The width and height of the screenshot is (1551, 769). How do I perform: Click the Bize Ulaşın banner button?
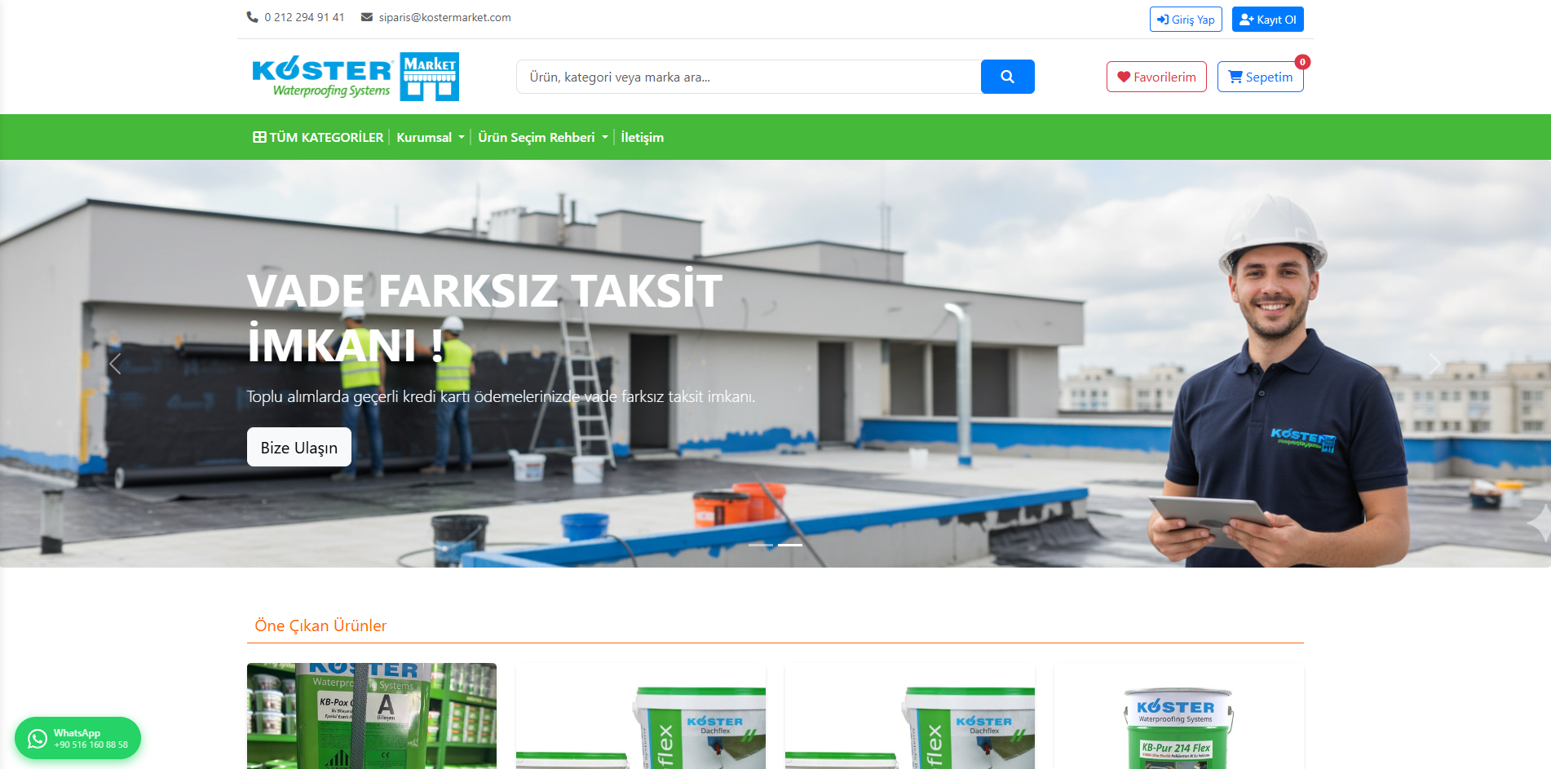298,447
